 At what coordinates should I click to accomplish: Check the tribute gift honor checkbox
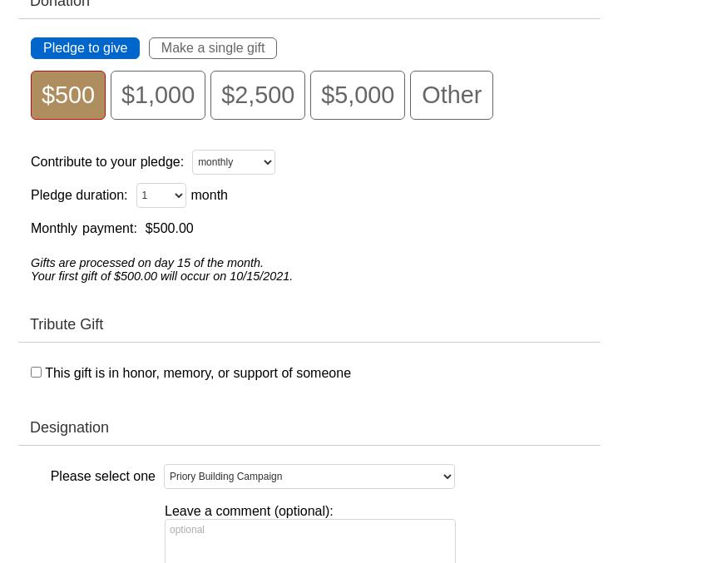coord(36,372)
